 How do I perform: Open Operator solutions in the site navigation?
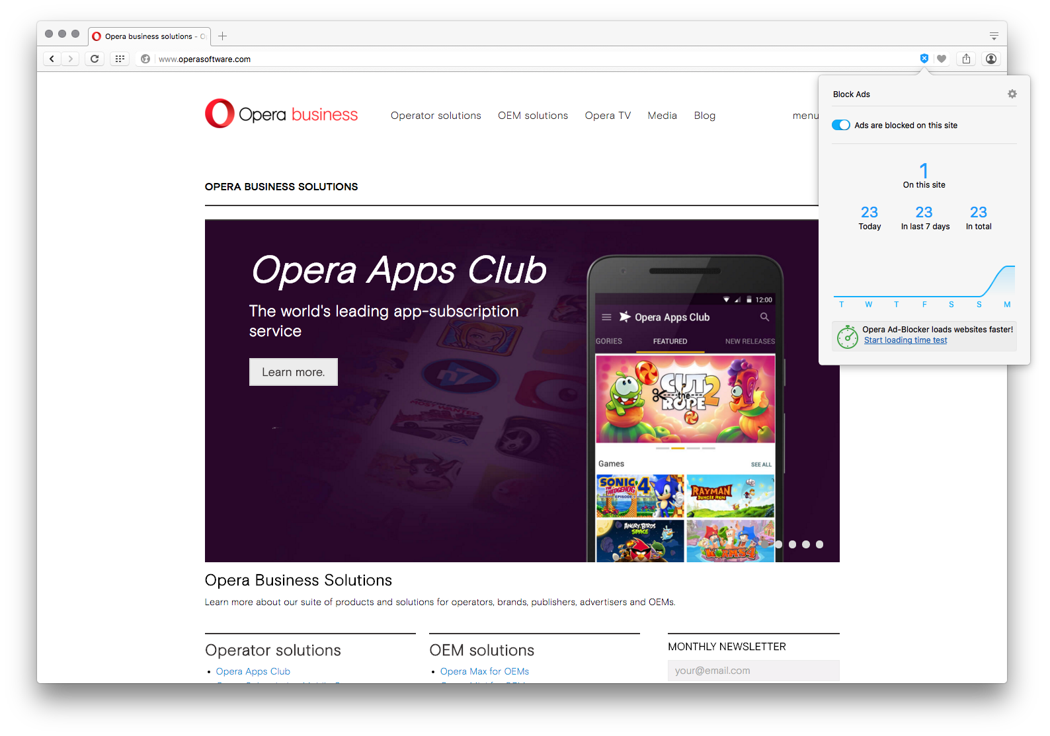(436, 116)
